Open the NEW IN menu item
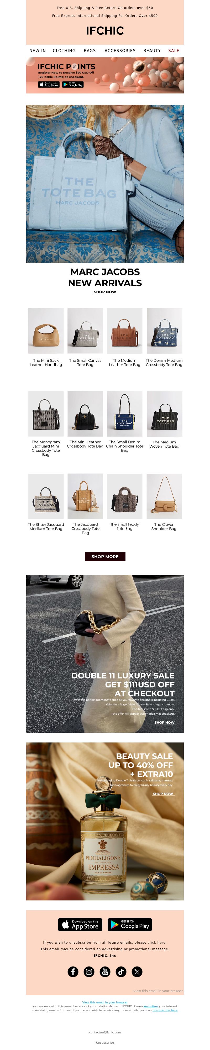 37,51
